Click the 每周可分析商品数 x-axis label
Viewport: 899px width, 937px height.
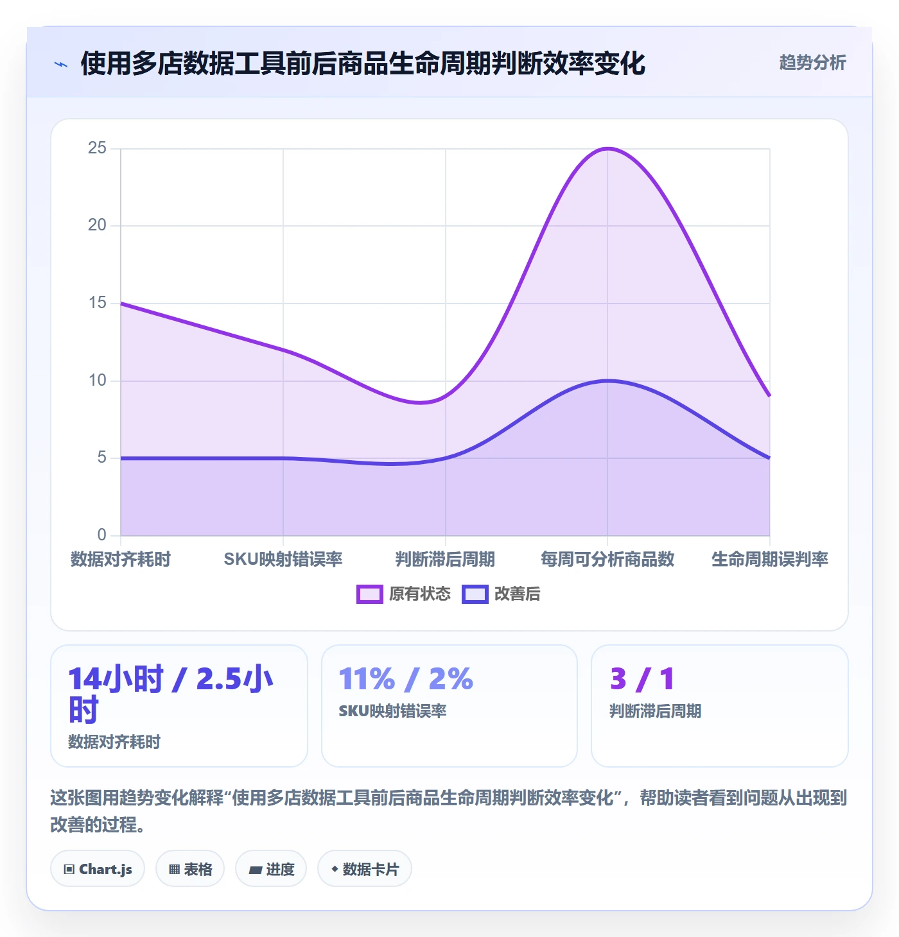(607, 560)
